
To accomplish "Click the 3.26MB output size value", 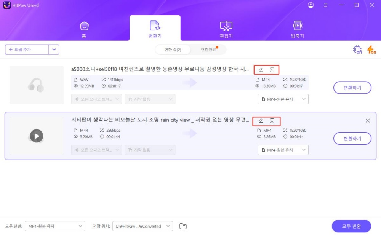I will (269, 137).
